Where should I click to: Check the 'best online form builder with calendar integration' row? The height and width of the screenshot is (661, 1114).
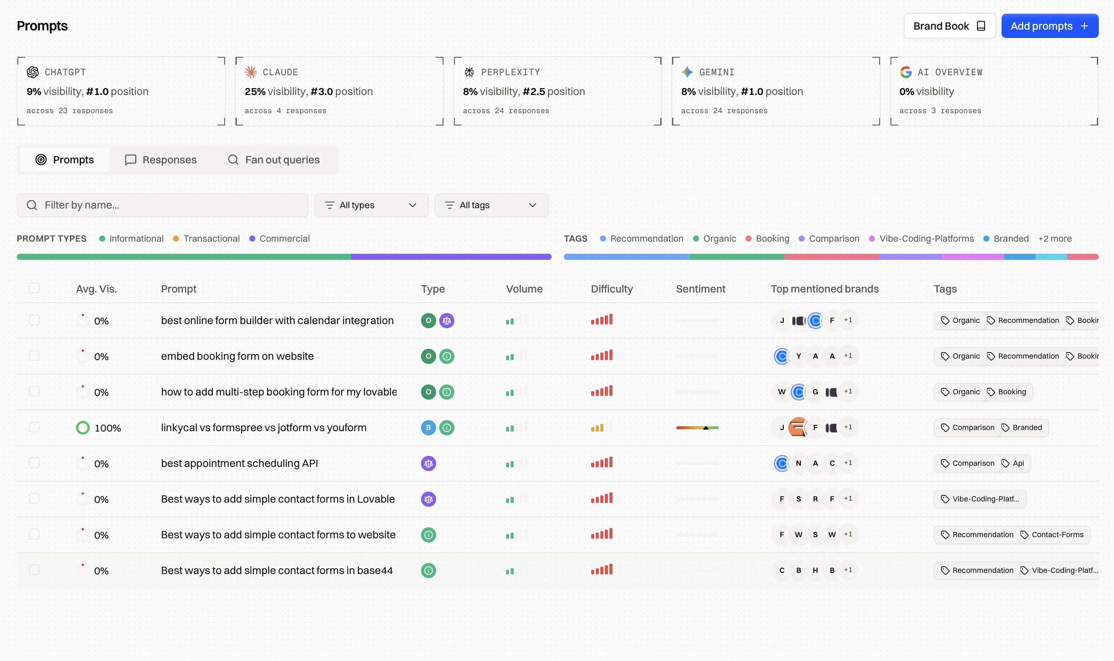(34, 320)
